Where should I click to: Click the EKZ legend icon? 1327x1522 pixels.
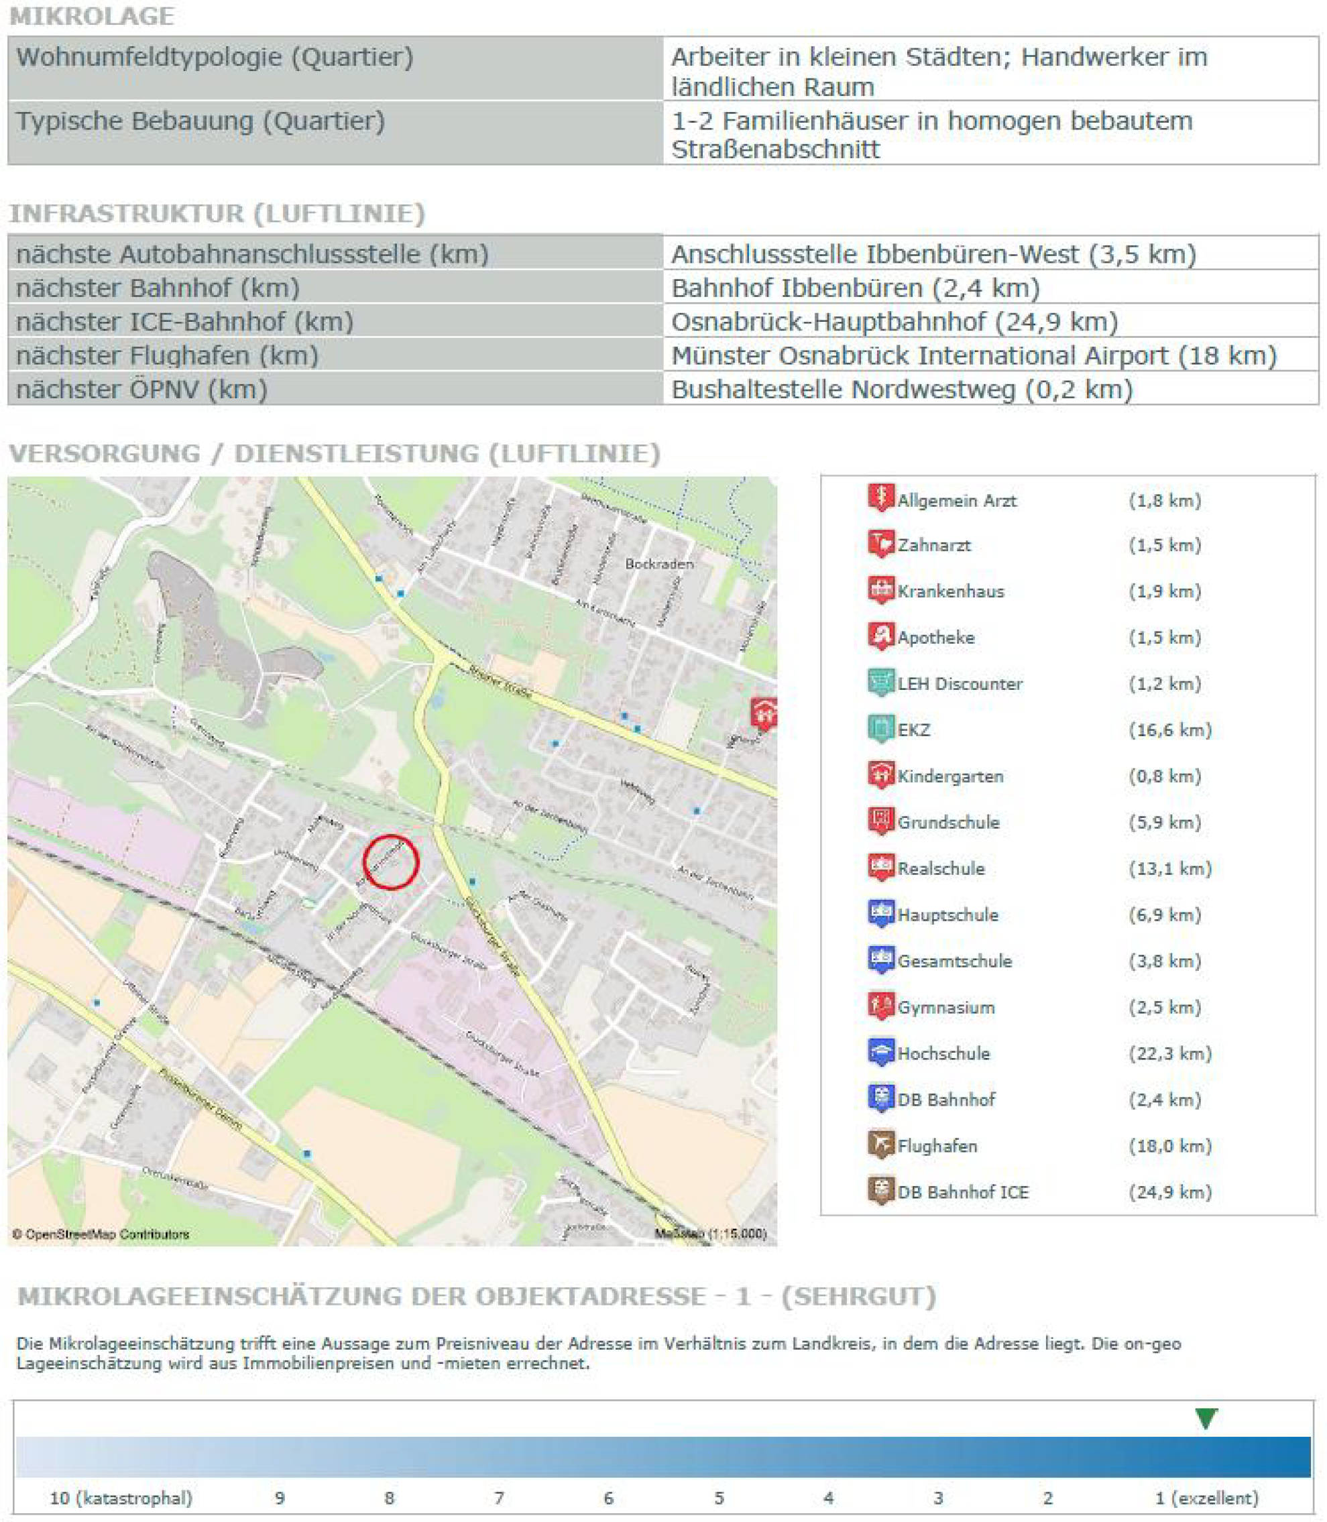coord(880,729)
